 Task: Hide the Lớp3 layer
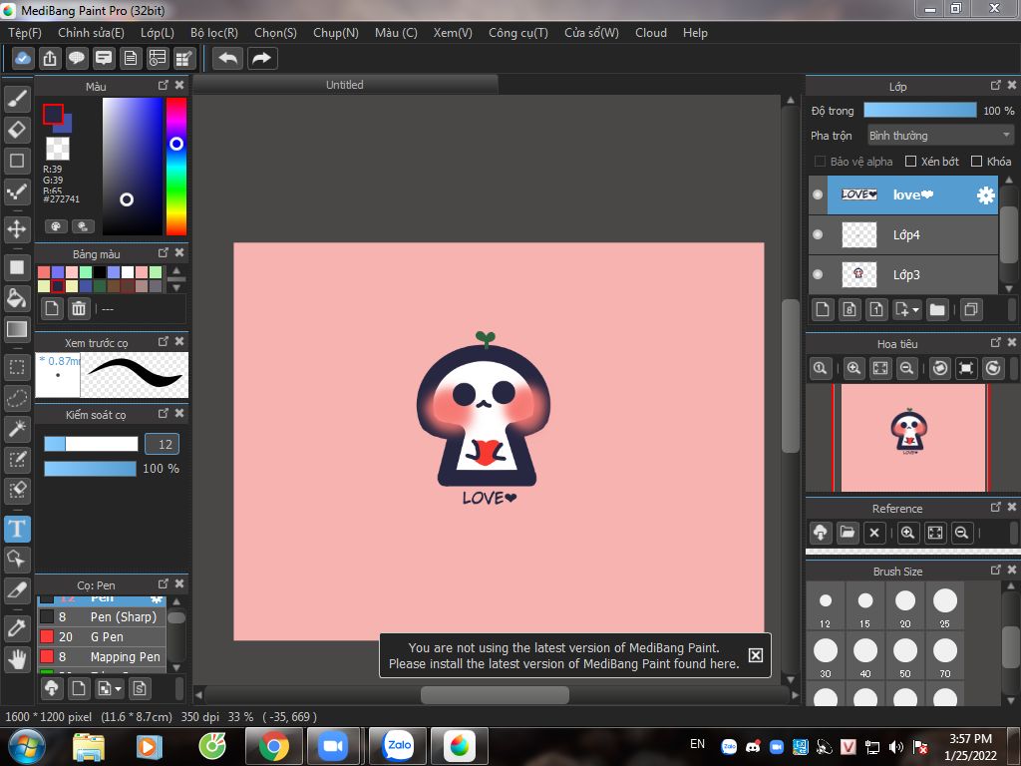(818, 274)
